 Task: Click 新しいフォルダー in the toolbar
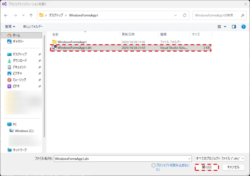[x=33, y=27]
